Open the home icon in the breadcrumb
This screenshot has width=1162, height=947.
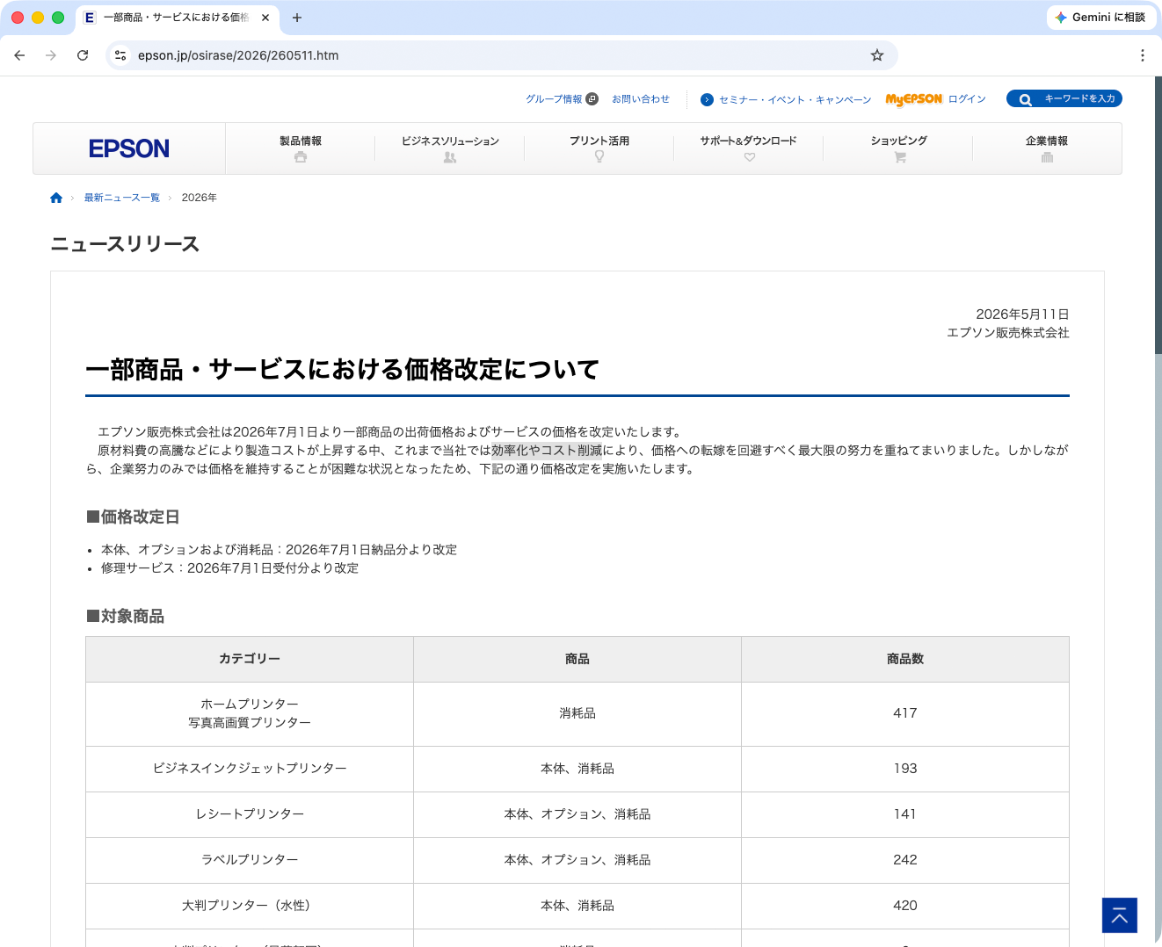coord(56,198)
